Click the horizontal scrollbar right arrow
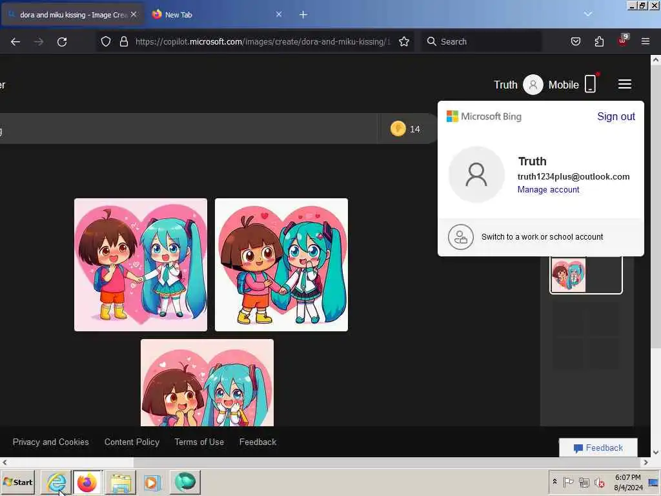Image resolution: width=661 pixels, height=496 pixels. point(646,462)
